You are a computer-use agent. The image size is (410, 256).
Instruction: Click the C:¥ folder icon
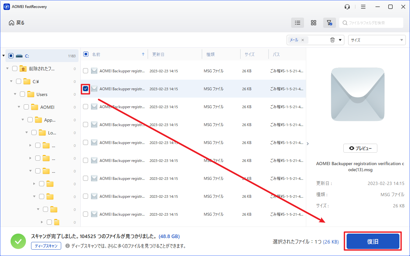(27, 81)
